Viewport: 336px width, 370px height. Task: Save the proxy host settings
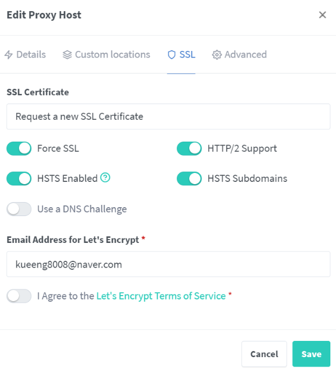coord(311,354)
